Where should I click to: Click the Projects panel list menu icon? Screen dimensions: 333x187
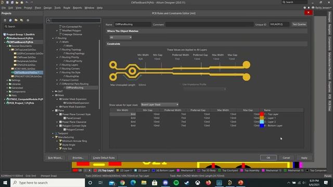point(5,20)
